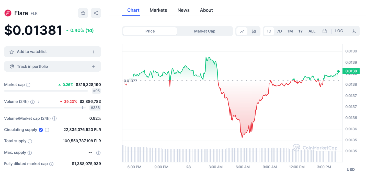Image resolution: width=366 pixels, height=176 pixels.
Task: Click Add to watchlist button
Action: [52, 52]
